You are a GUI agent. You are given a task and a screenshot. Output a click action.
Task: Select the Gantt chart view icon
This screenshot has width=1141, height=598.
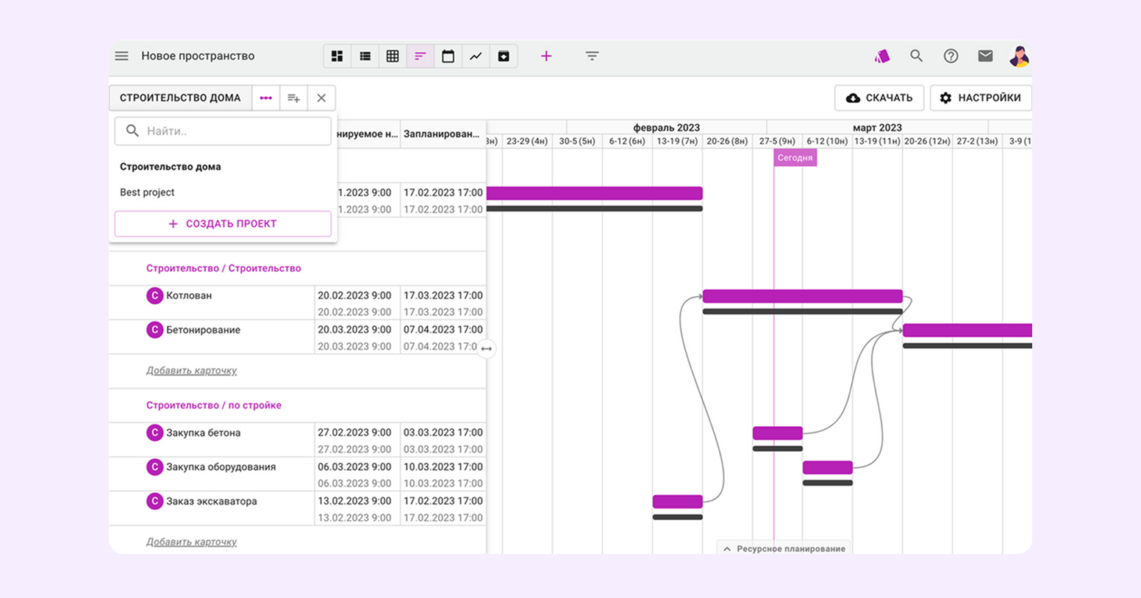click(421, 56)
